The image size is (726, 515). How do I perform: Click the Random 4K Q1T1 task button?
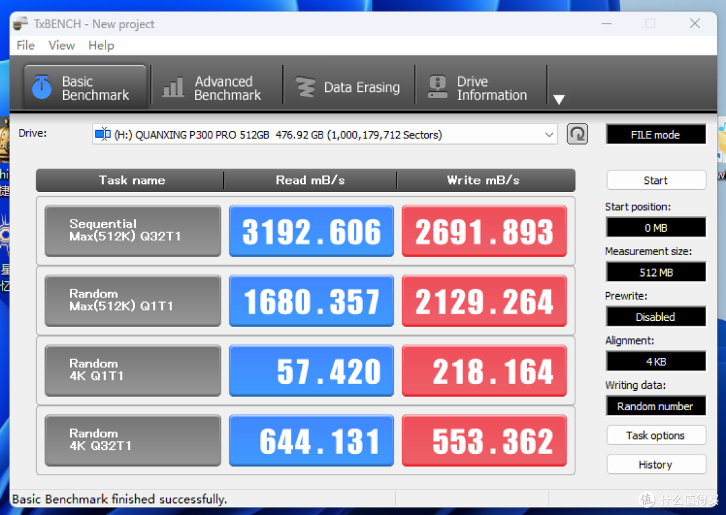(x=133, y=370)
